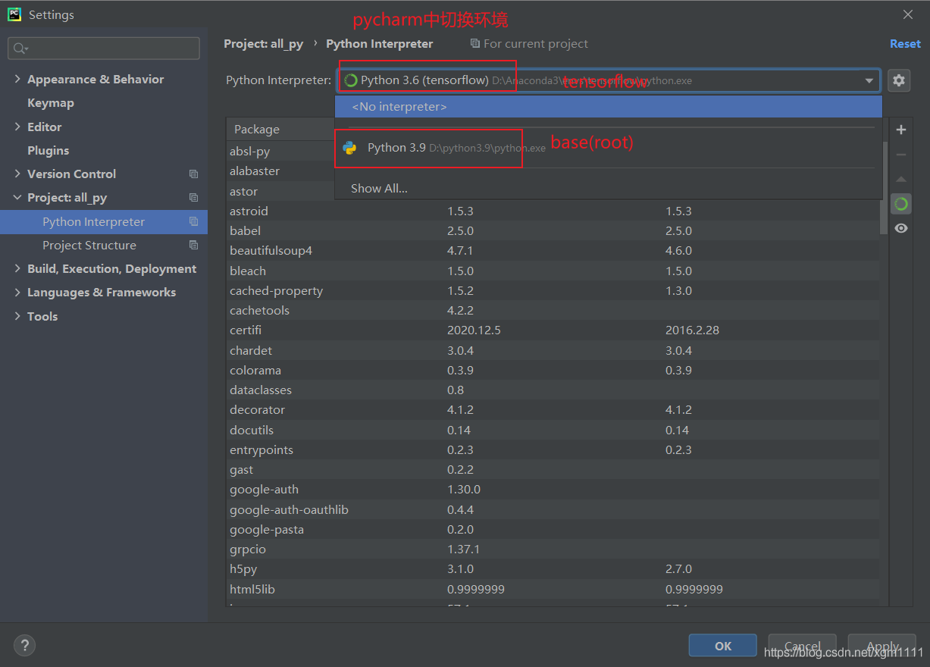Click the Conda loading icon in interpreter field
The image size is (930, 667).
coord(351,80)
